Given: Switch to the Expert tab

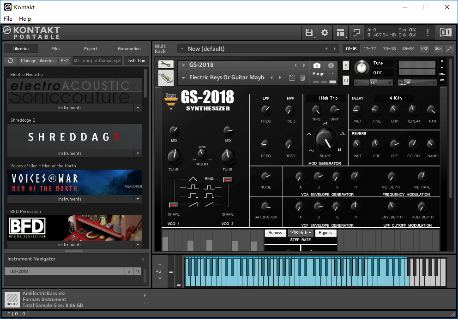Looking at the screenshot, I should pyautogui.click(x=91, y=49).
